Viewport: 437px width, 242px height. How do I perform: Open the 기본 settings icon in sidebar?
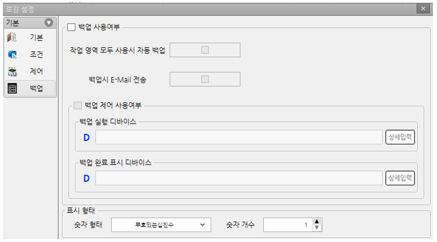coord(12,38)
